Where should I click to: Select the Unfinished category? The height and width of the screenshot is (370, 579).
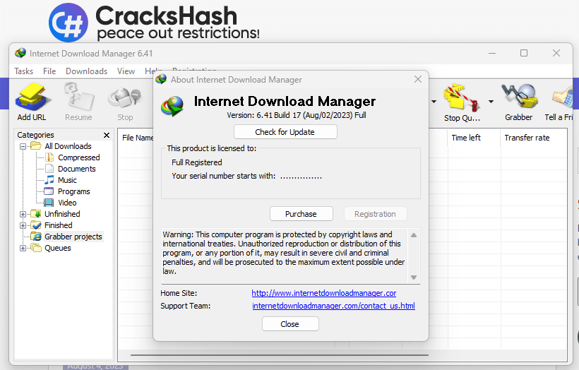pyautogui.click(x=62, y=214)
